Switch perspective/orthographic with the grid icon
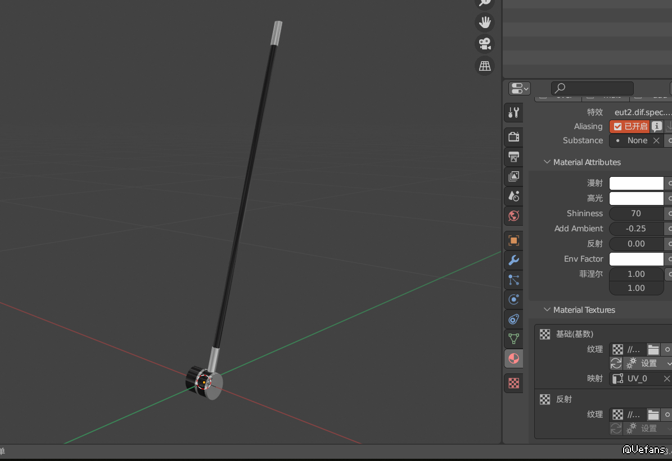The height and width of the screenshot is (461, 672). tap(484, 66)
